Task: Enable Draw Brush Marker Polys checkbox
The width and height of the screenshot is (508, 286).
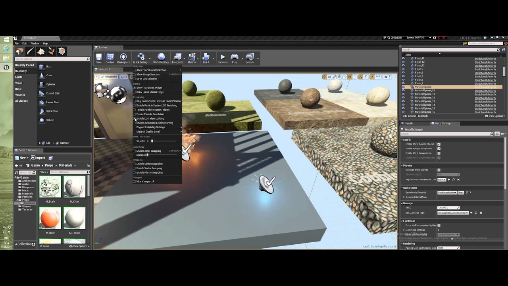Action: point(134,92)
